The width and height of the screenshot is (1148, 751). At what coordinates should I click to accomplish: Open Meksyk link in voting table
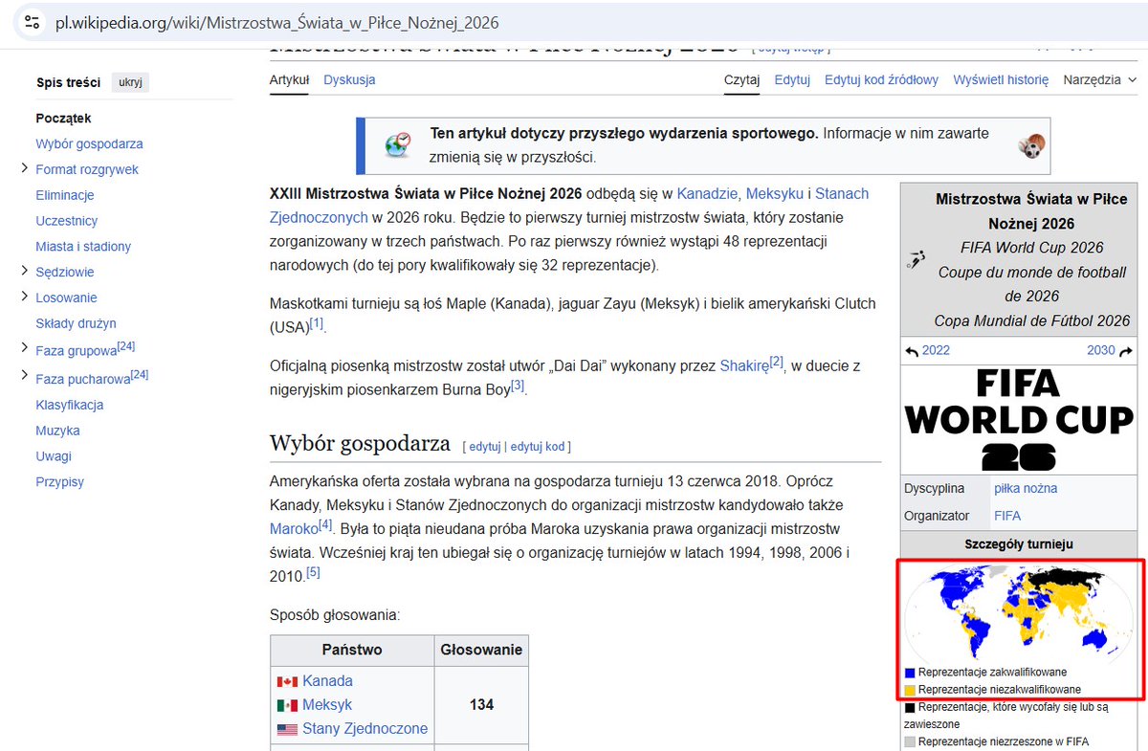point(327,705)
